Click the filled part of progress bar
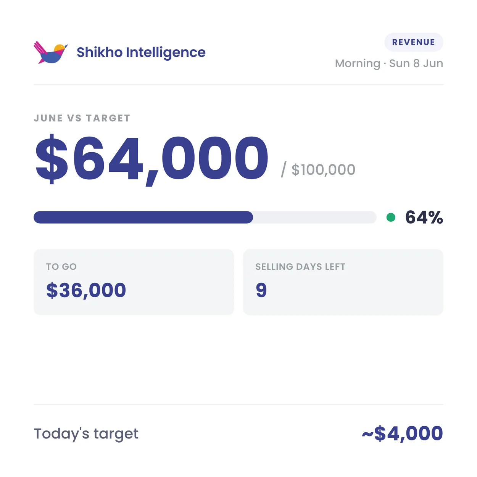The height and width of the screenshot is (477, 477). click(143, 217)
